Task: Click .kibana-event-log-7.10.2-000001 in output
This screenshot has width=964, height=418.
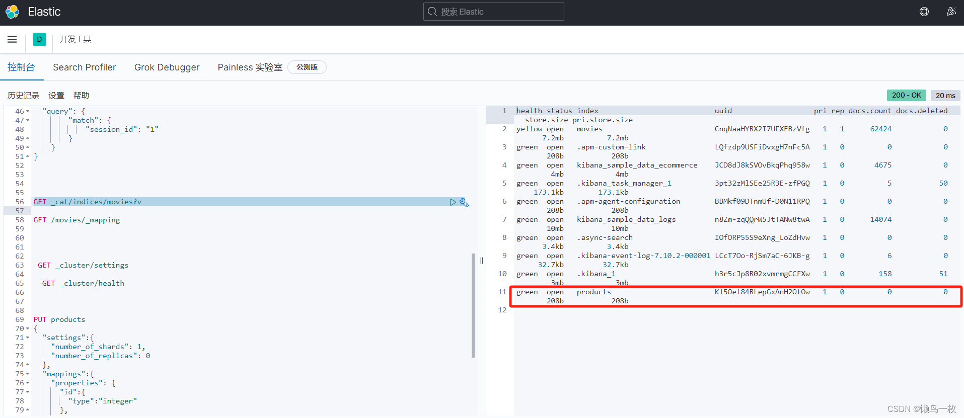Action: [644, 256]
